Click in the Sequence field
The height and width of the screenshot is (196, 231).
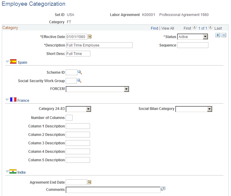click(193, 45)
